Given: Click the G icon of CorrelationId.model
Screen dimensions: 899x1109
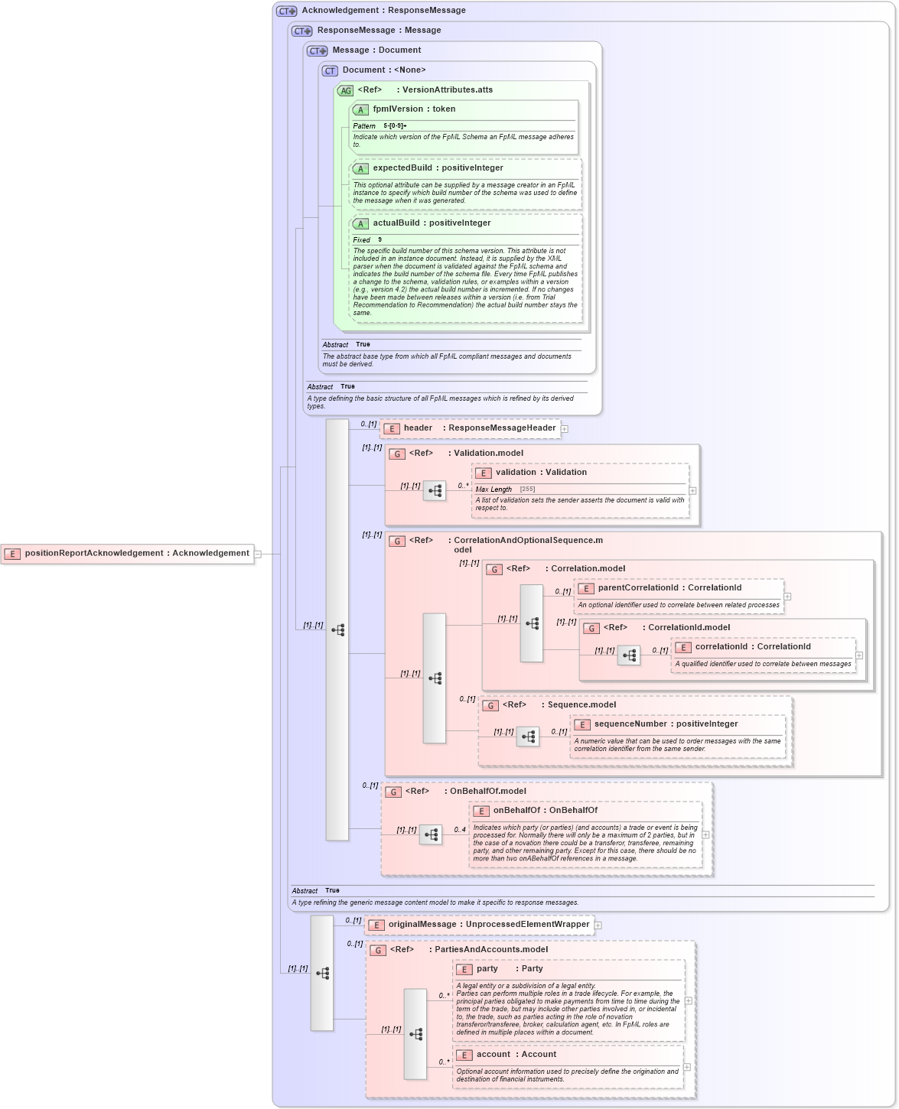Looking at the screenshot, I should point(591,628).
